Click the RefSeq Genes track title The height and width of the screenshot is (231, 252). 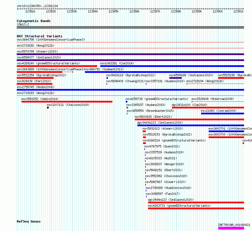pyautogui.click(x=29, y=222)
